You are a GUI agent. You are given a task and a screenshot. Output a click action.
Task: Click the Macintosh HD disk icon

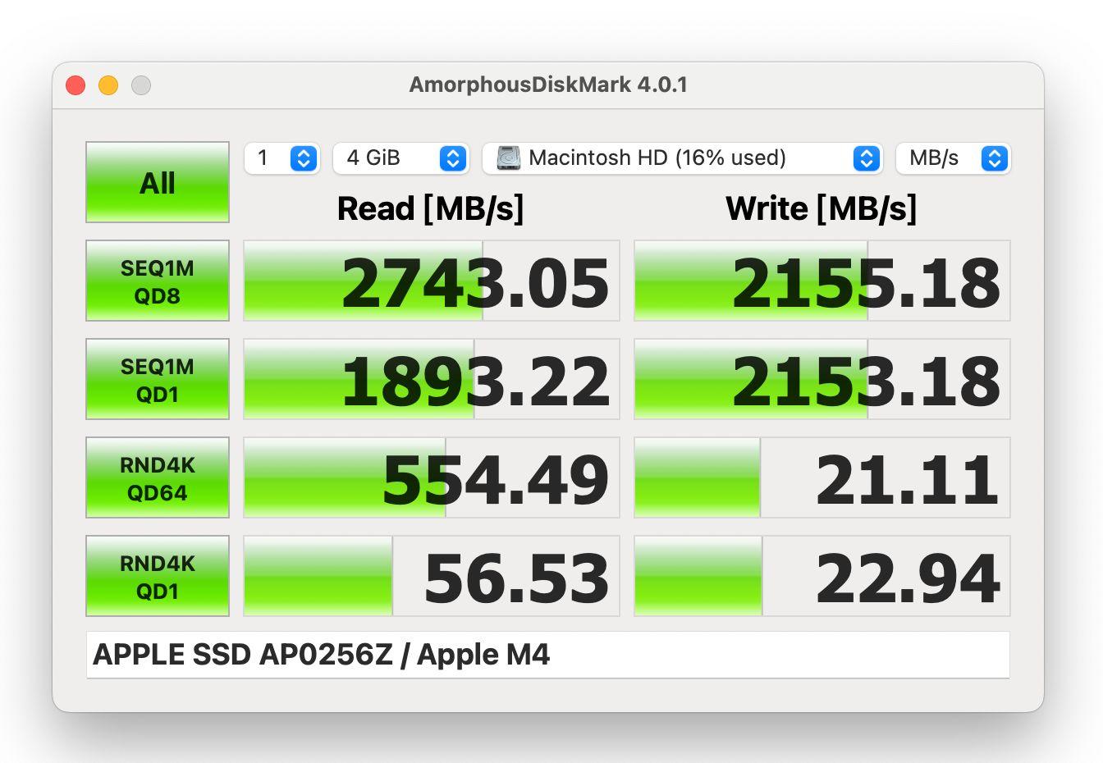tap(509, 158)
